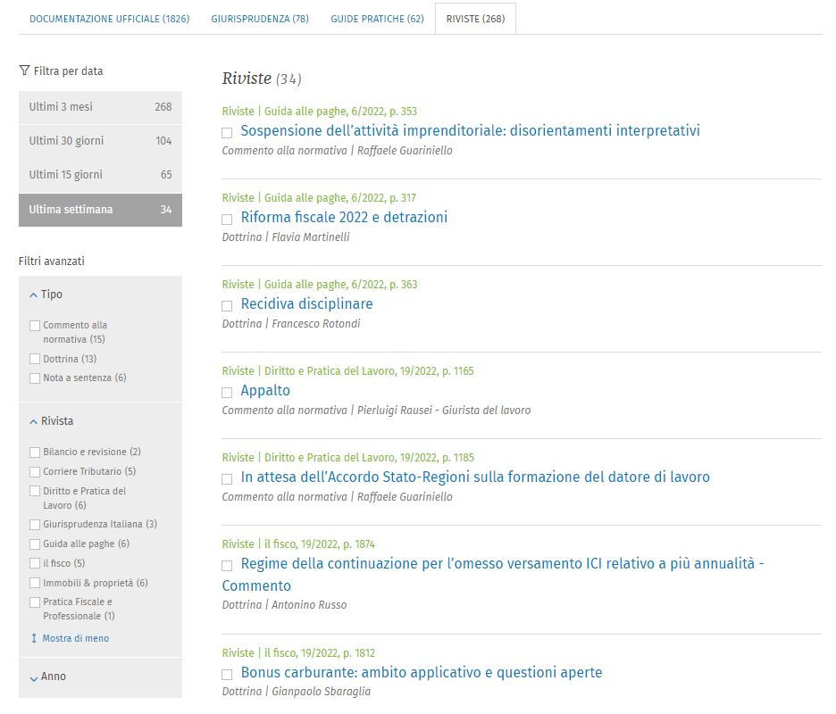This screenshot has height=714, width=836.
Task: Check the Guida alle paghe filter
Action: (x=35, y=544)
